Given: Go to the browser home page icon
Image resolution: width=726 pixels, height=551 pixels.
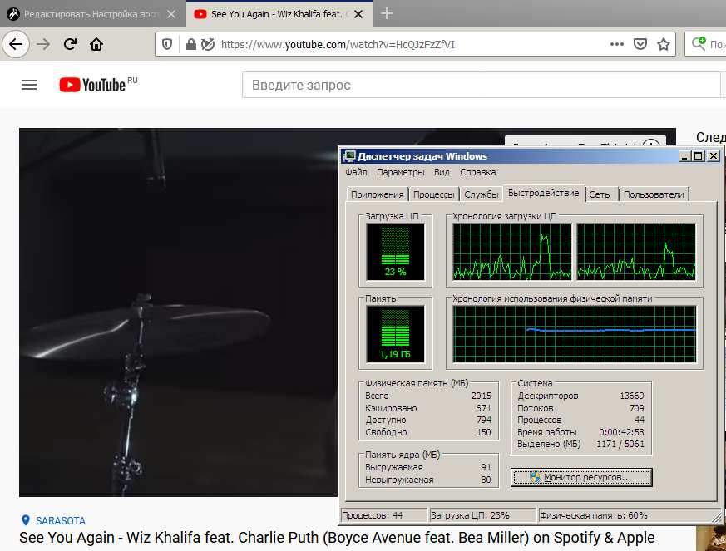Looking at the screenshot, I should tap(96, 44).
